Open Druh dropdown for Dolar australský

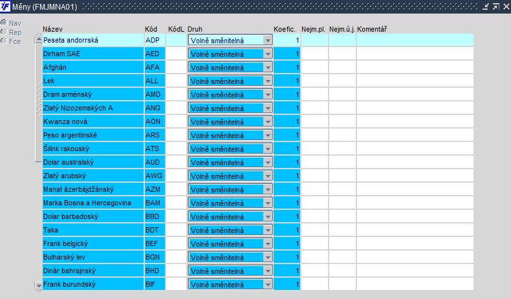pyautogui.click(x=268, y=162)
